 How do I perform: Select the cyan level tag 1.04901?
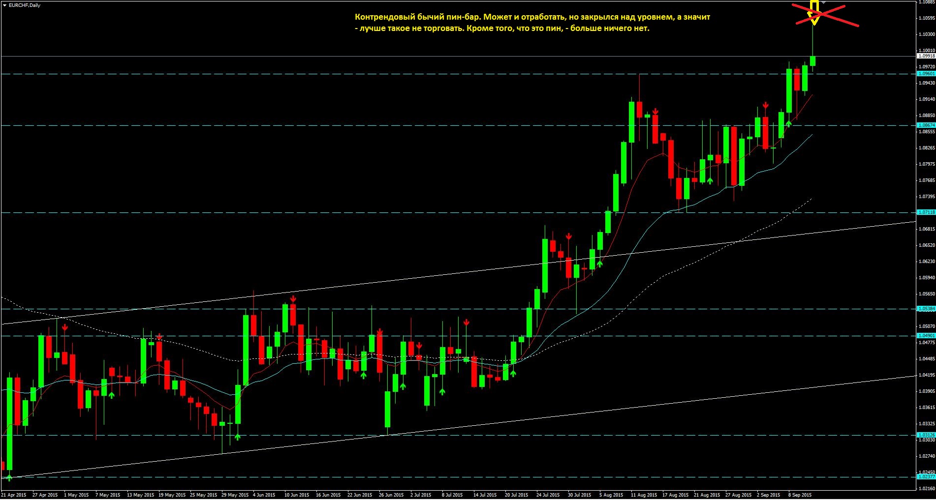point(926,336)
